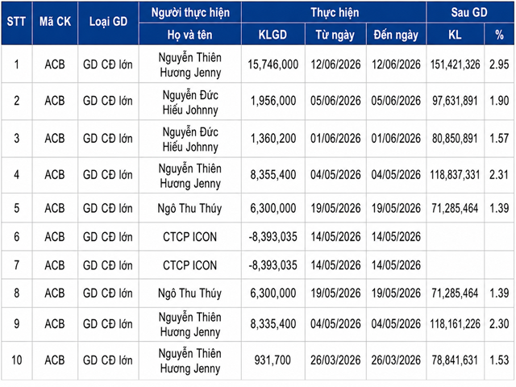Click the 8,335,400 volume cell
Screen dimensions: 516x387
[273, 324]
